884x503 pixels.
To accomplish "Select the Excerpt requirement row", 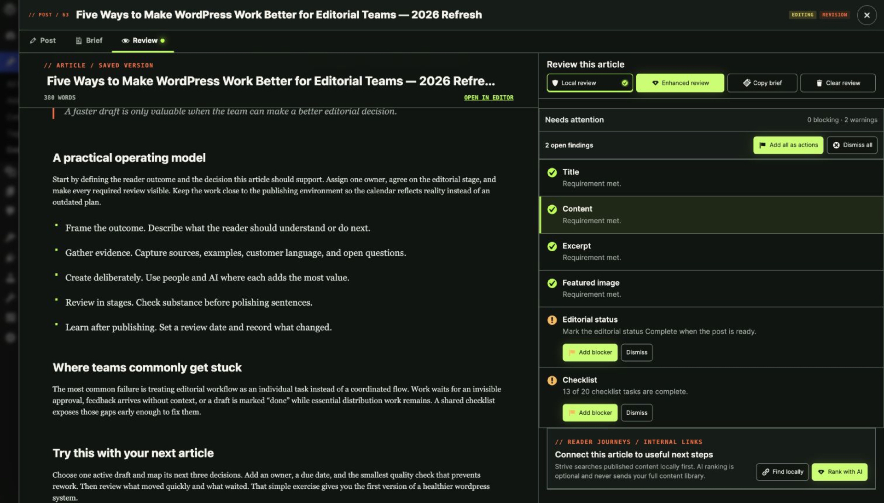I will click(711, 251).
